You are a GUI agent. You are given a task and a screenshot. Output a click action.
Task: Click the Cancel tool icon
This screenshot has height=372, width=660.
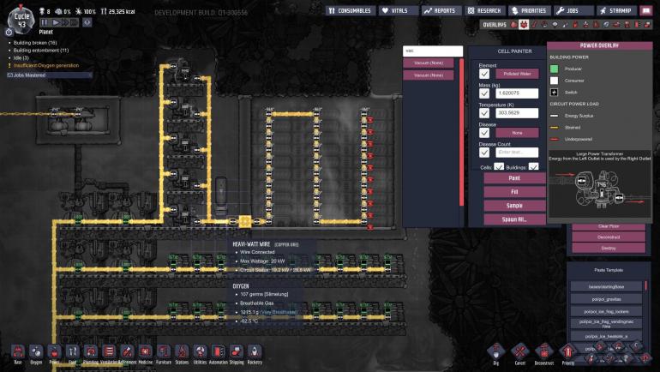[x=518, y=351]
